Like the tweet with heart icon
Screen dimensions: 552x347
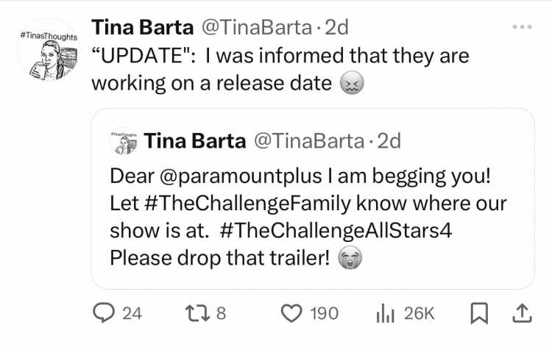pos(291,313)
